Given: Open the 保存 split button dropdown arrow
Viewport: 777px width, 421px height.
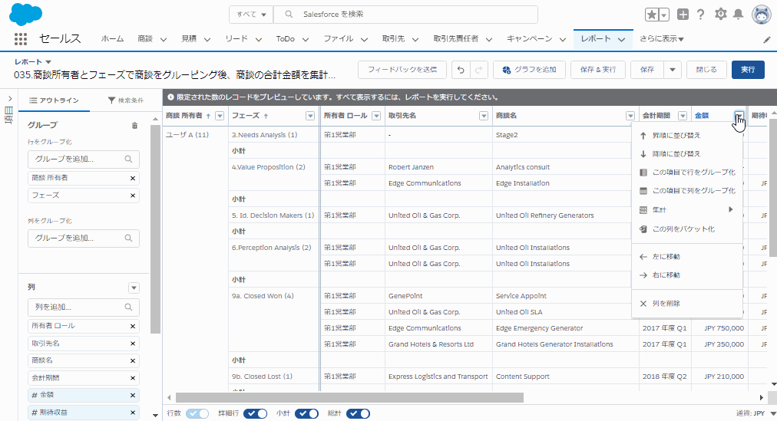Looking at the screenshot, I should tap(673, 70).
